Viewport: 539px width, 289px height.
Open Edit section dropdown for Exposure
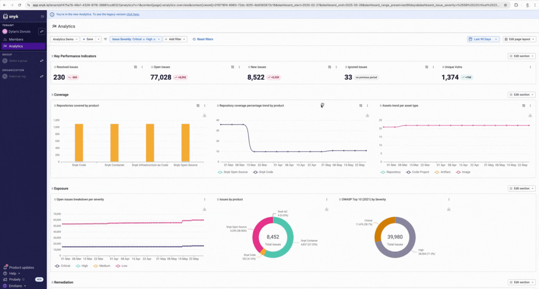coord(522,189)
